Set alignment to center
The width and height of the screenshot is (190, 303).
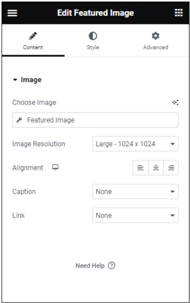point(156,168)
